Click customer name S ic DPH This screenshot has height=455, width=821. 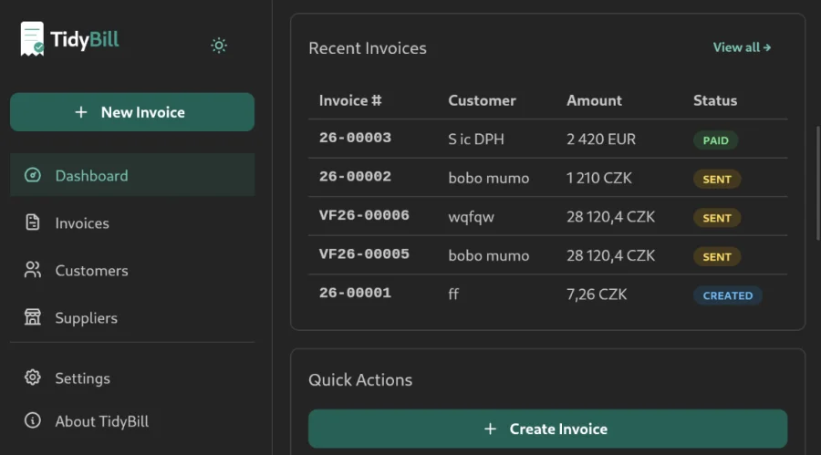pyautogui.click(x=476, y=140)
